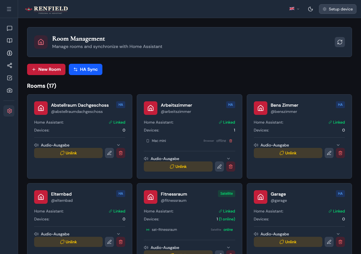The height and width of the screenshot is (254, 361).
Task: Expand Audio-Ausgabe in Arbeitszimmer
Action: point(228,159)
